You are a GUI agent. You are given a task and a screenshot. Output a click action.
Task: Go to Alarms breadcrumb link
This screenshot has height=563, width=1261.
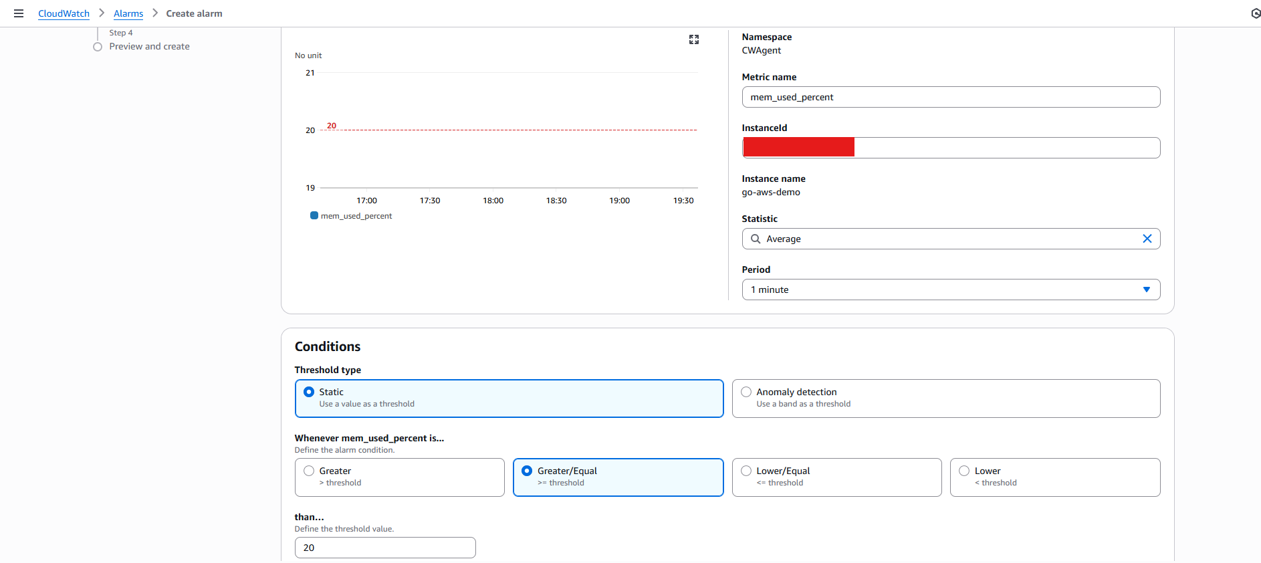pos(128,13)
